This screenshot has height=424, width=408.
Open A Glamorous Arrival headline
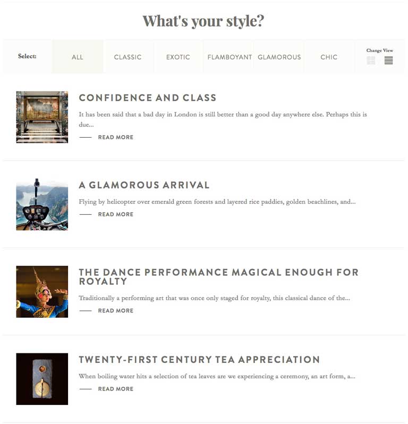[x=144, y=185]
